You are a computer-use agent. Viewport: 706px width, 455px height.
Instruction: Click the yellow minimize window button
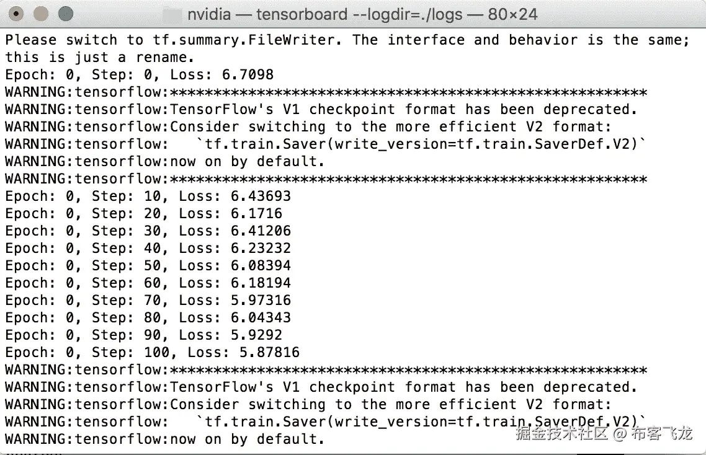pos(41,13)
